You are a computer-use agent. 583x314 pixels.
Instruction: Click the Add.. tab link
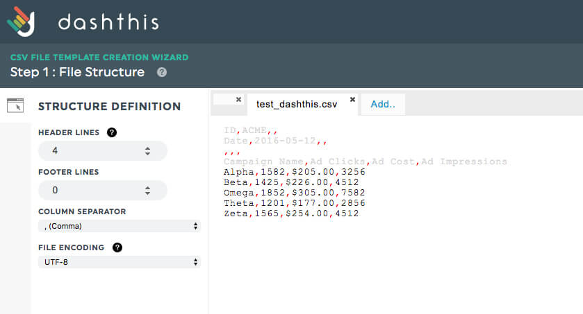tap(383, 104)
